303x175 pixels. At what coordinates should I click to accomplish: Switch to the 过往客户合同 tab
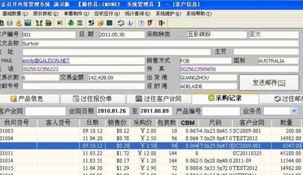(158, 99)
